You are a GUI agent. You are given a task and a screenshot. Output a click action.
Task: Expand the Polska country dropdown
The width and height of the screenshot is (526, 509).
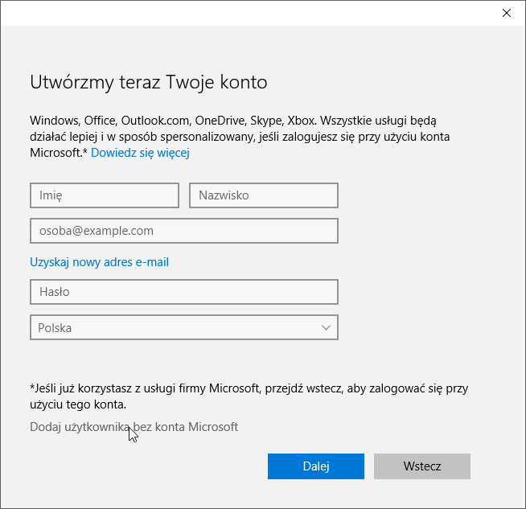tap(184, 327)
